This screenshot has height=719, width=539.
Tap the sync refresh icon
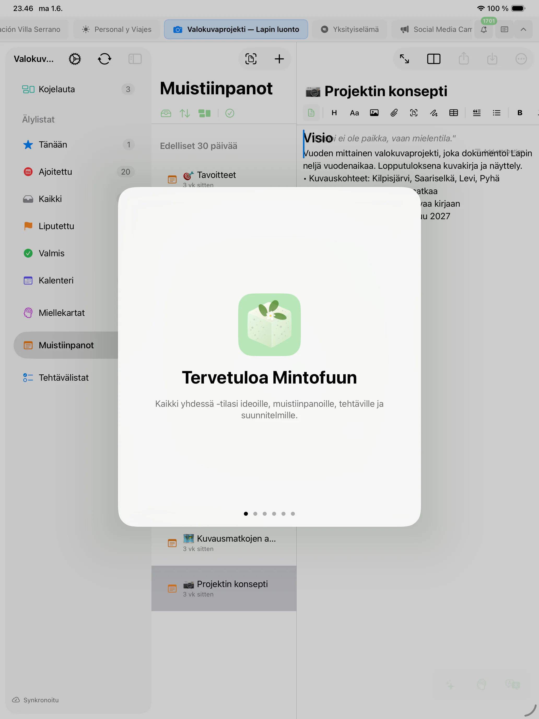coord(105,59)
